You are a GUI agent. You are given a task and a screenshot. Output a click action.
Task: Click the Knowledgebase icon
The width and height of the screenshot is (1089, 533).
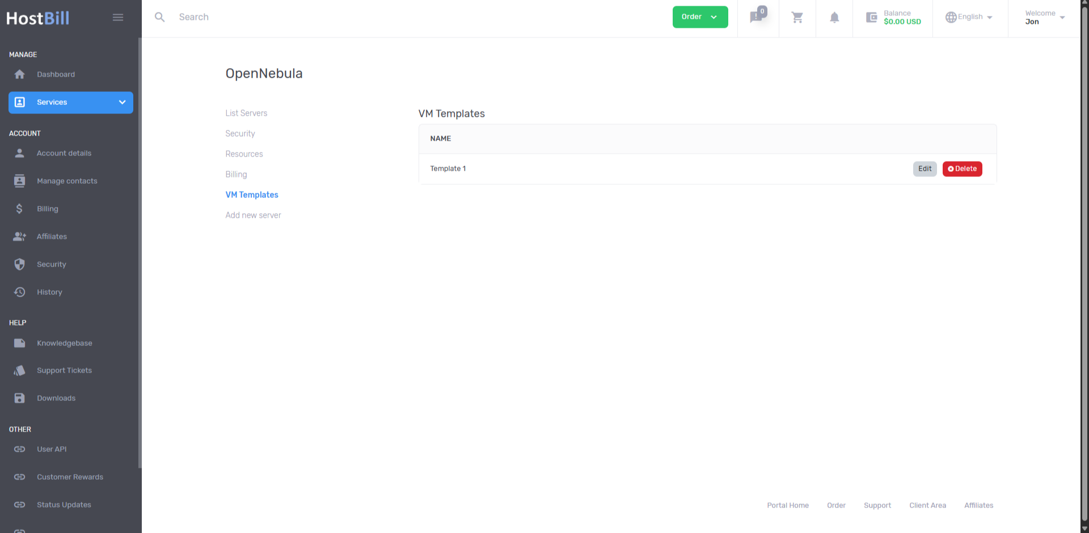(20, 343)
